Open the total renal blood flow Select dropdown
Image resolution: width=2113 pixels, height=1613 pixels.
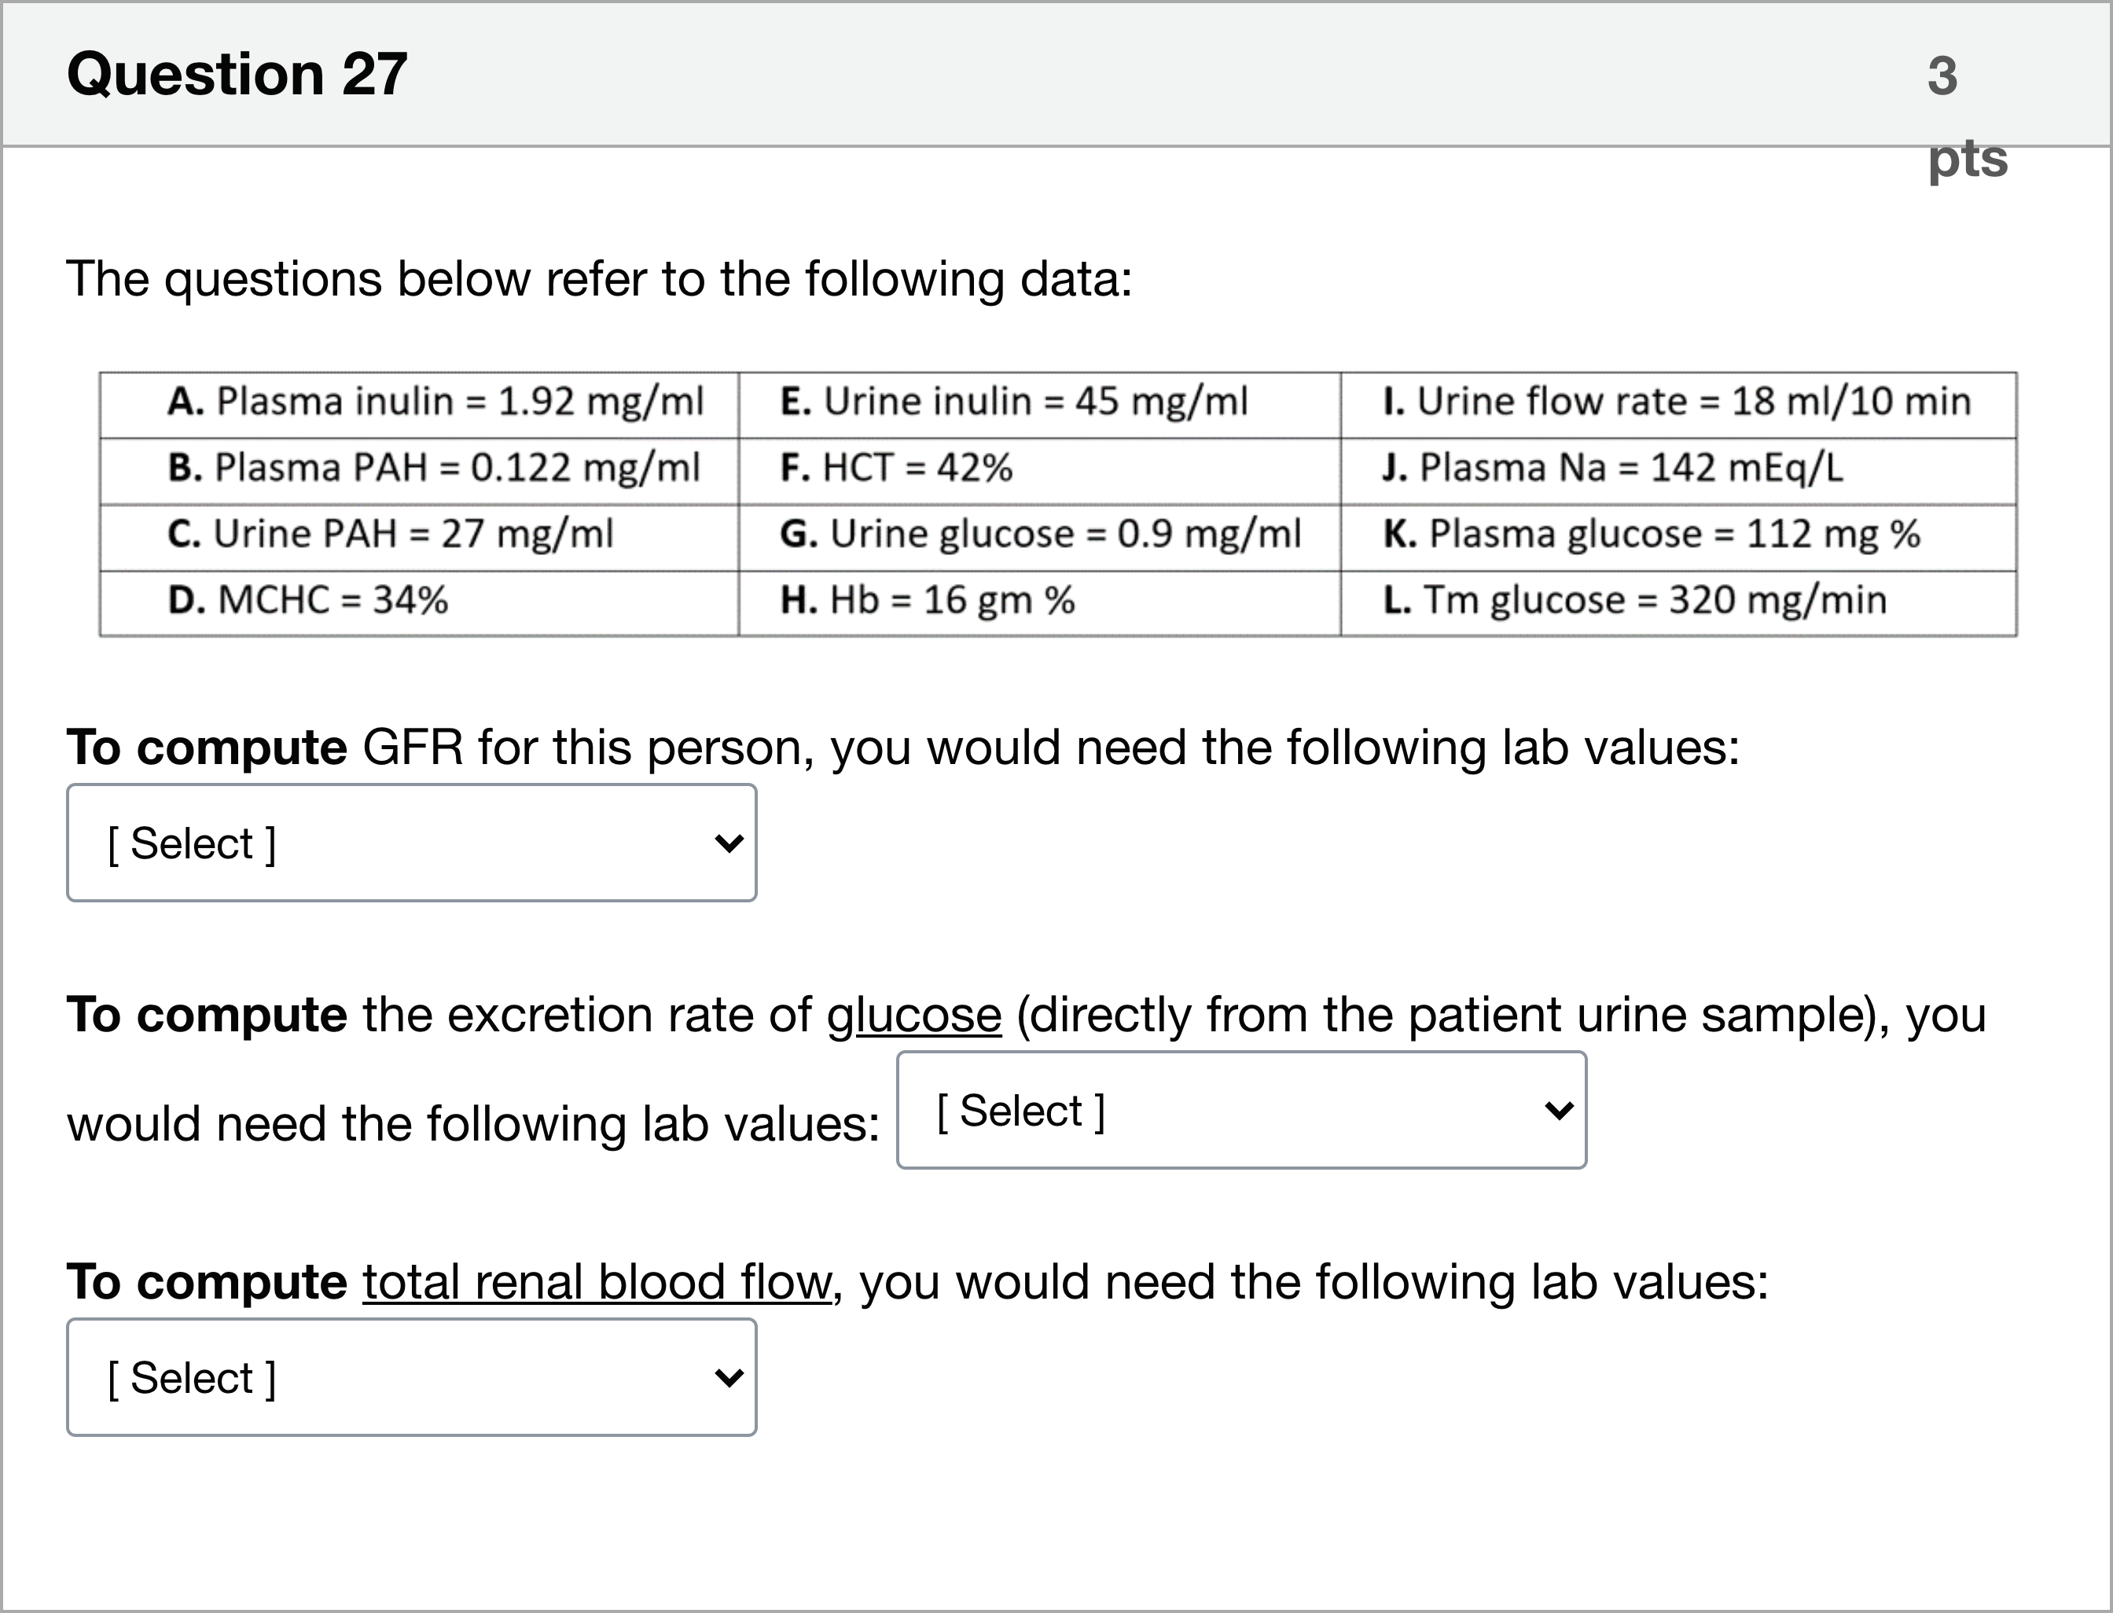coord(411,1377)
